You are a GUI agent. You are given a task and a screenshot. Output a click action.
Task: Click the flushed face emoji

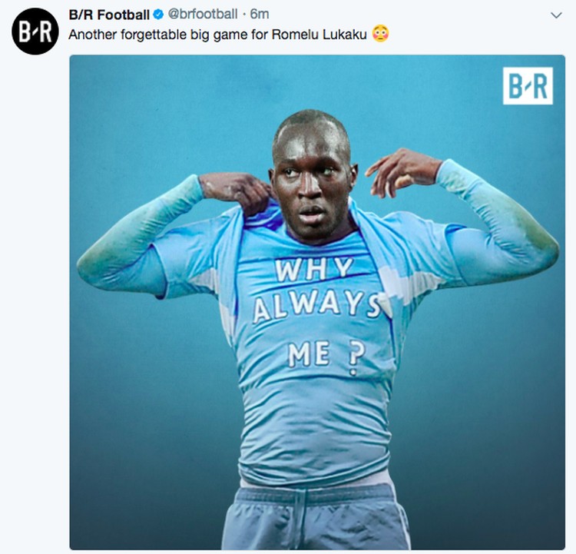[x=380, y=34]
